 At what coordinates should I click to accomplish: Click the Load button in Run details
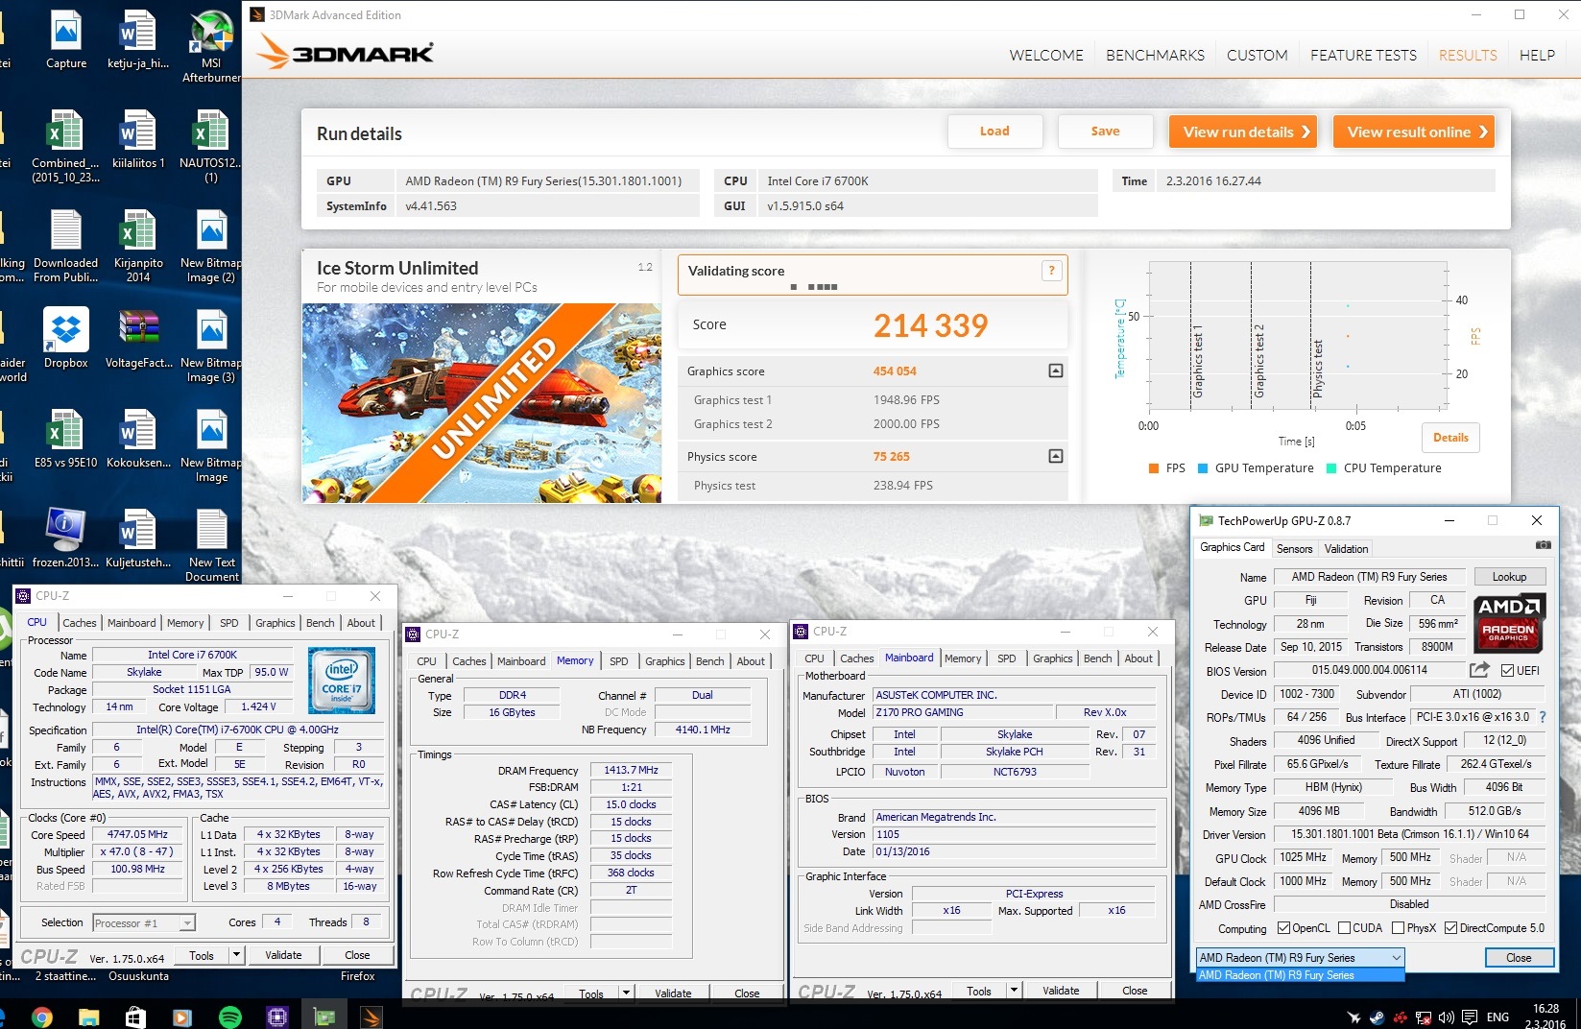(x=994, y=132)
